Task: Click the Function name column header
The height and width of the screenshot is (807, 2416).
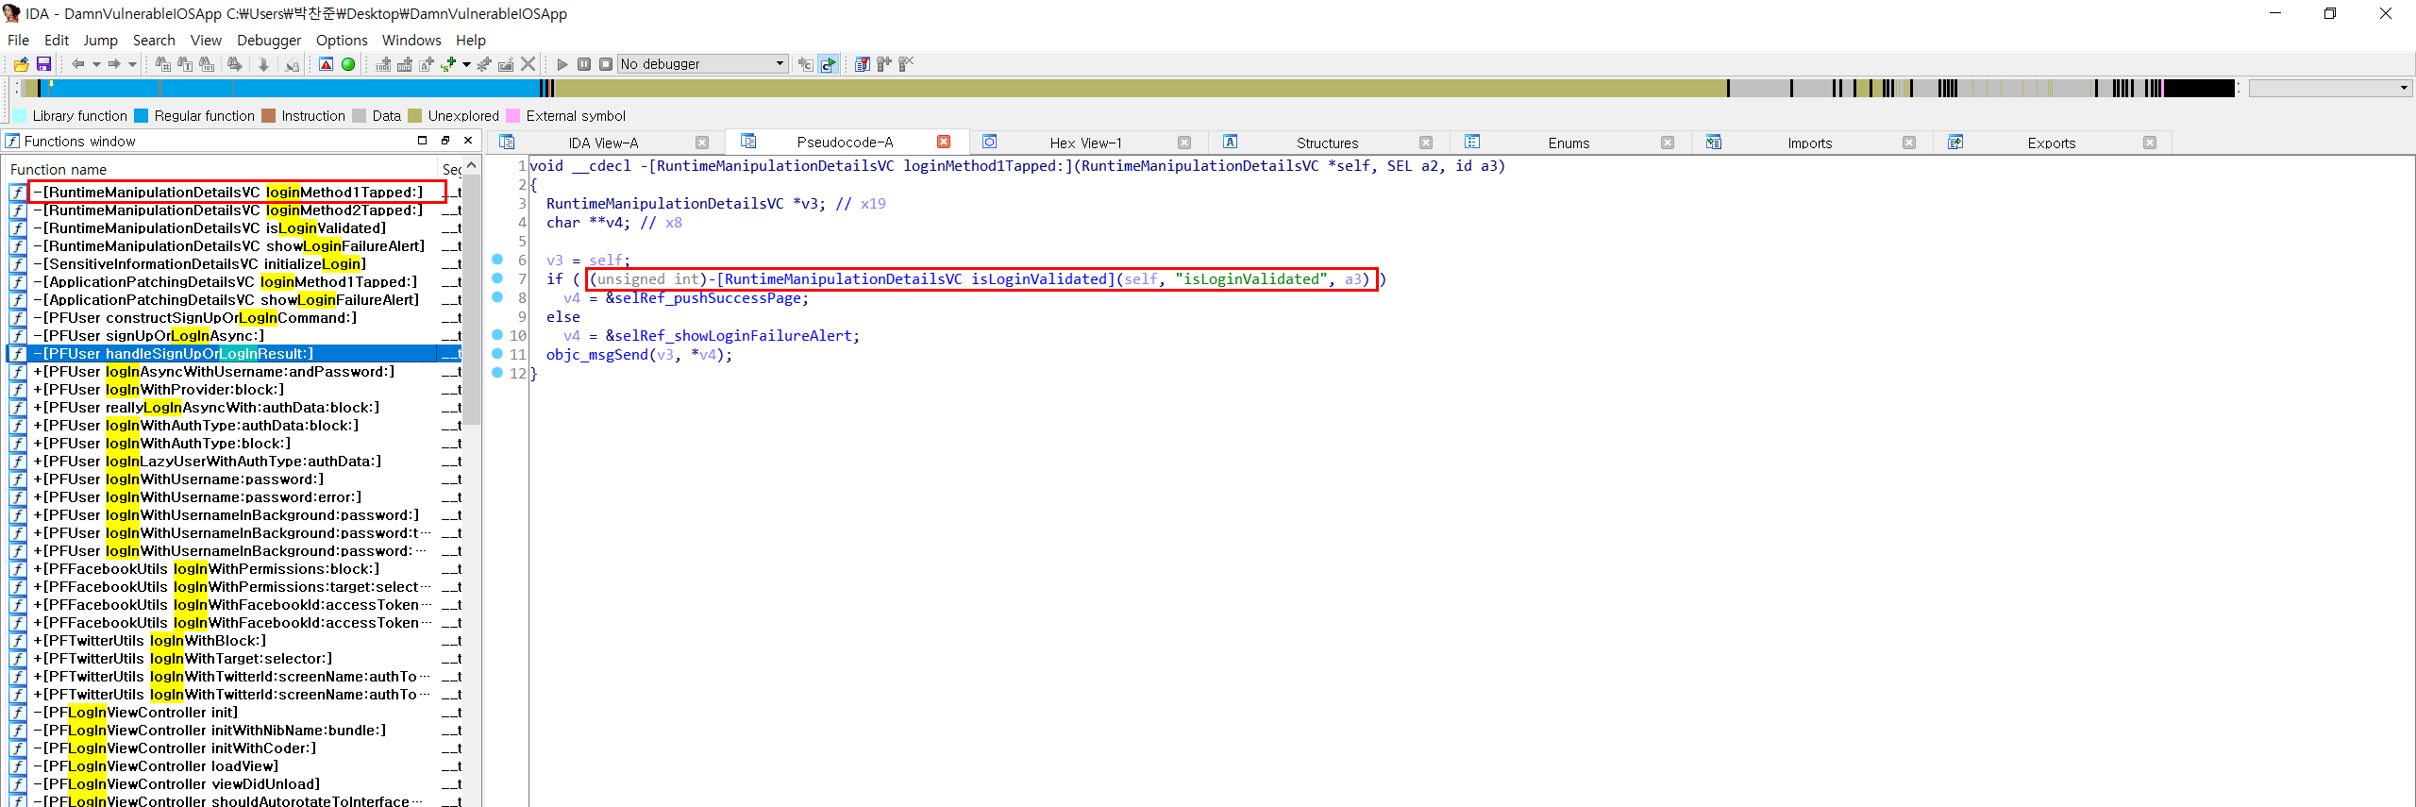Action: coord(222,169)
